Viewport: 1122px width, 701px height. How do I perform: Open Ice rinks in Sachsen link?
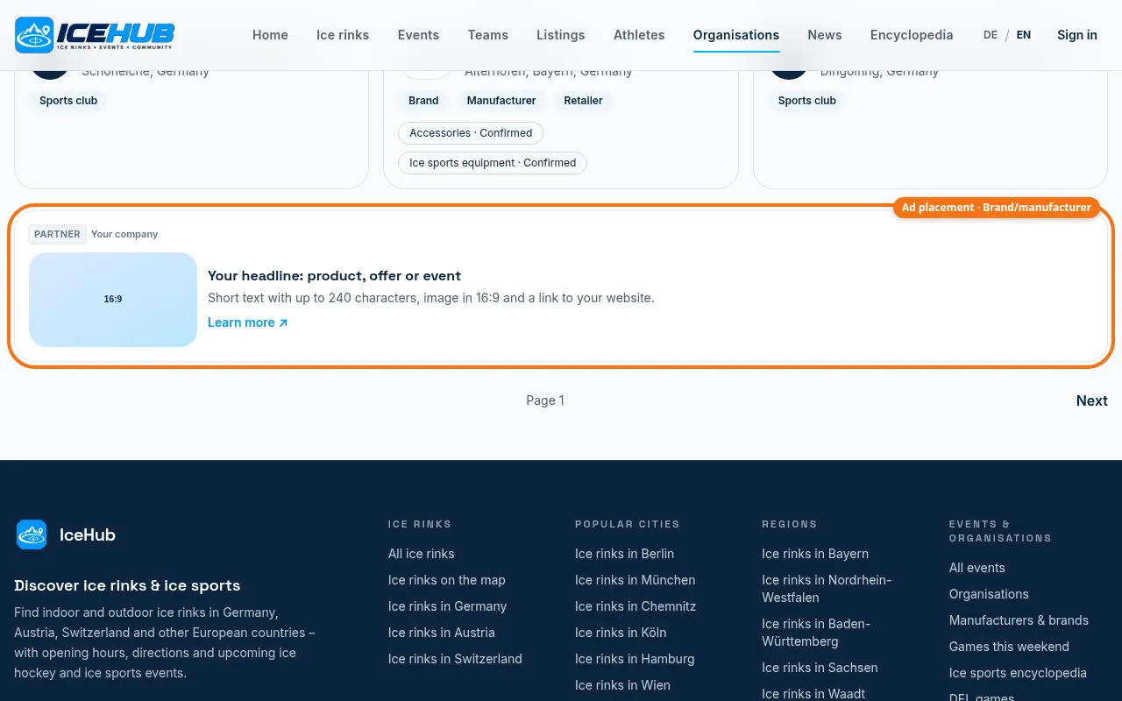point(820,668)
